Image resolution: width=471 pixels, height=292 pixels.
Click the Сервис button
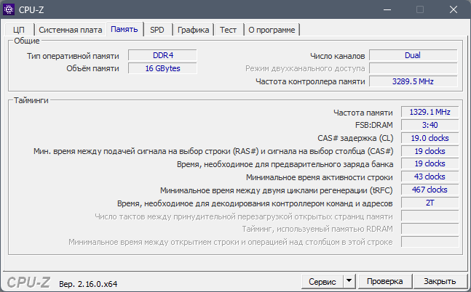pos(322,282)
